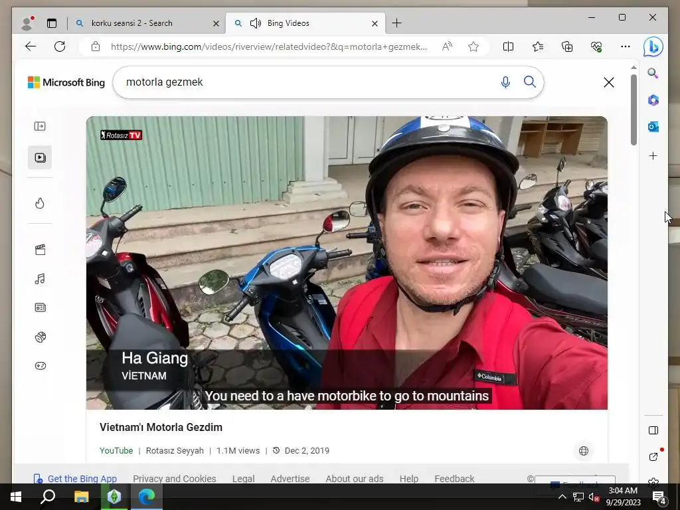Select the Videos feed icon

[40, 157]
